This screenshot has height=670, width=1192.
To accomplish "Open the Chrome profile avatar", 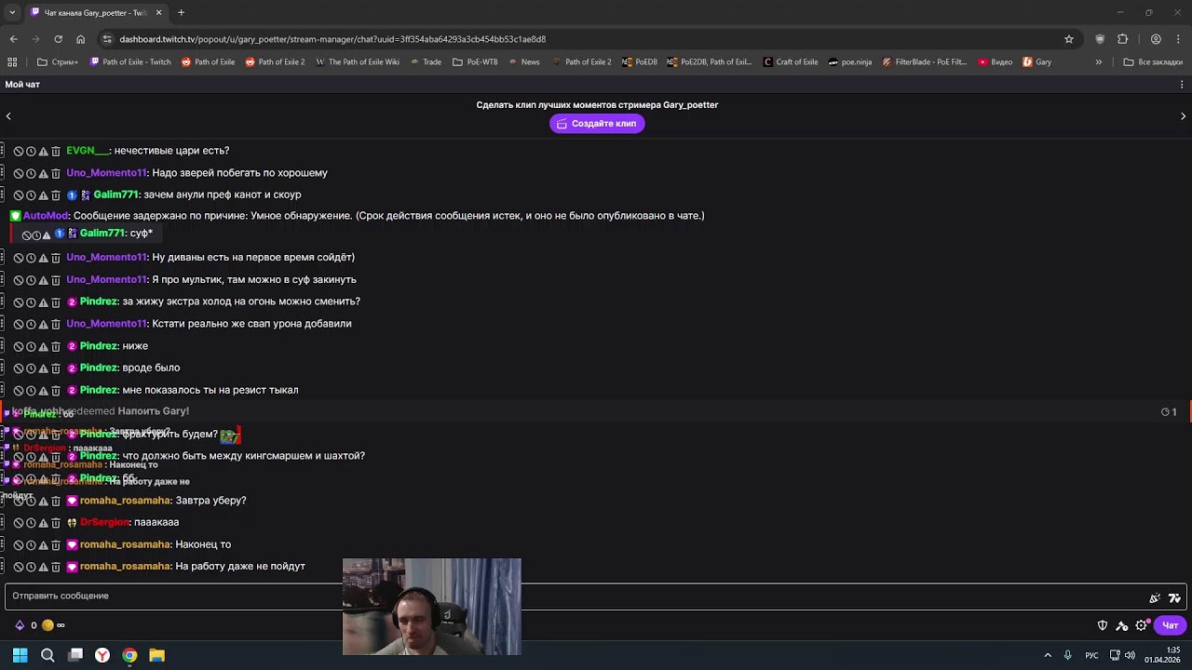I will 1156,39.
